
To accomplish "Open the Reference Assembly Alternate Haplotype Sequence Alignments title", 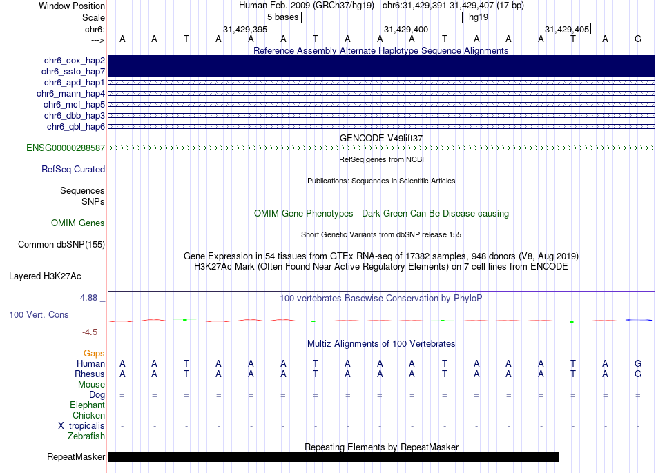I will click(381, 50).
